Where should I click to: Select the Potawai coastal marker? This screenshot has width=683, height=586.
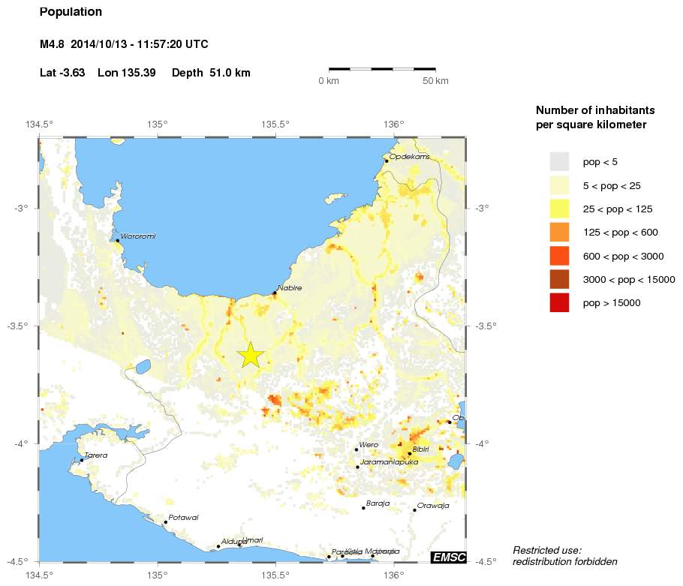point(165,522)
